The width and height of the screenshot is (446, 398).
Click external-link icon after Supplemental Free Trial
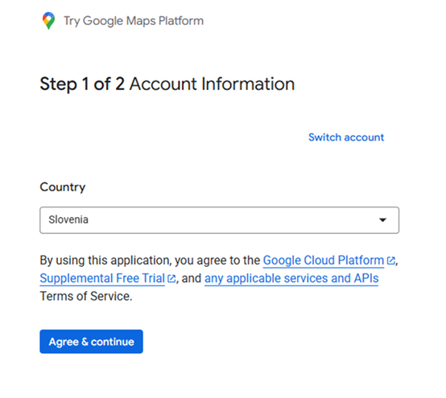[x=171, y=278]
